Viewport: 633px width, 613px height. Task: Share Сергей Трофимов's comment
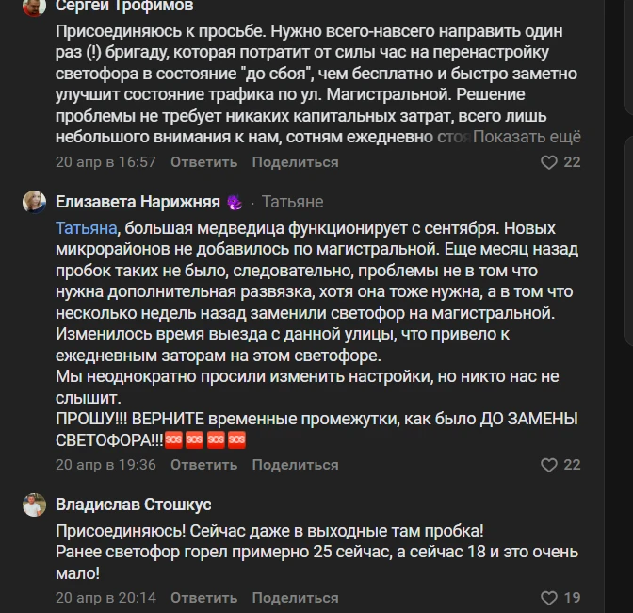point(295,162)
